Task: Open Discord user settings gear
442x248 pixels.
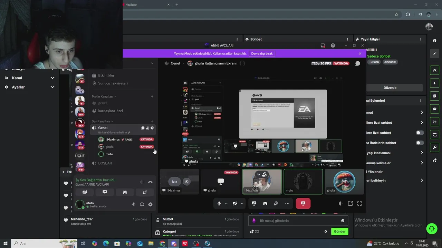Action: [x=150, y=204]
